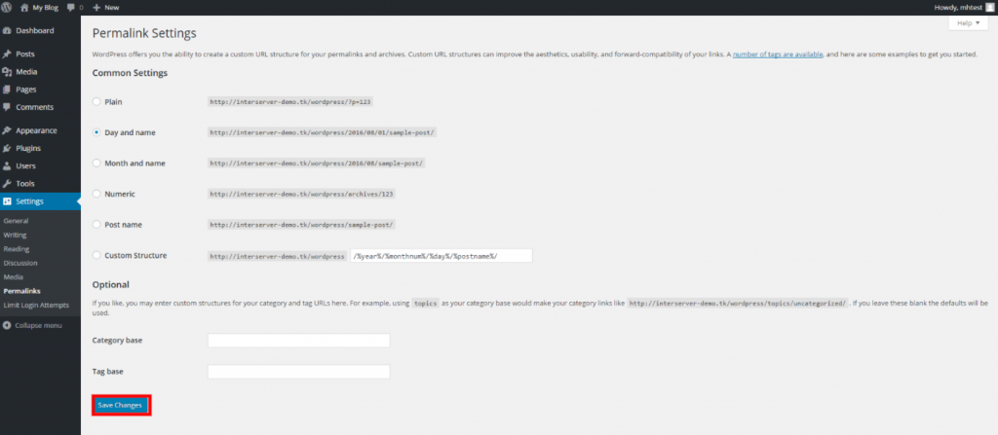
Task: Click the Category base input field
Action: coord(298,341)
